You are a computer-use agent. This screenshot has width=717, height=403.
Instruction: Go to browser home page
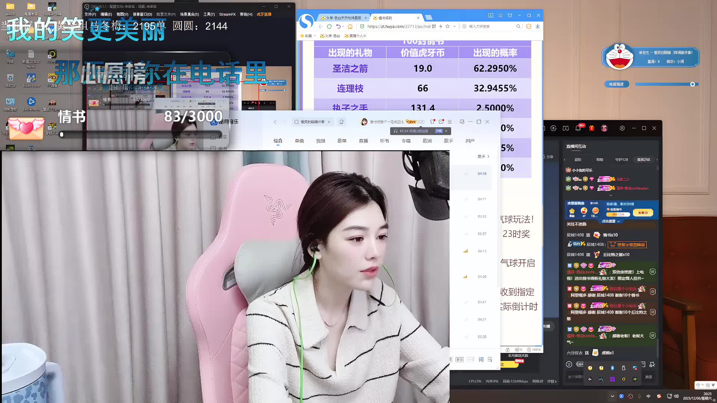pos(350,26)
